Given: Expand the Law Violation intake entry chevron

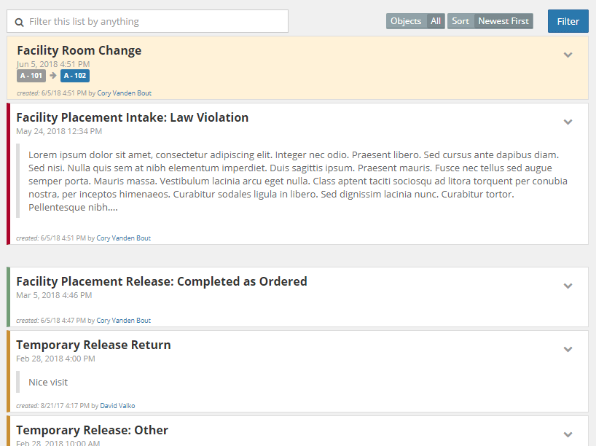Looking at the screenshot, I should [568, 122].
